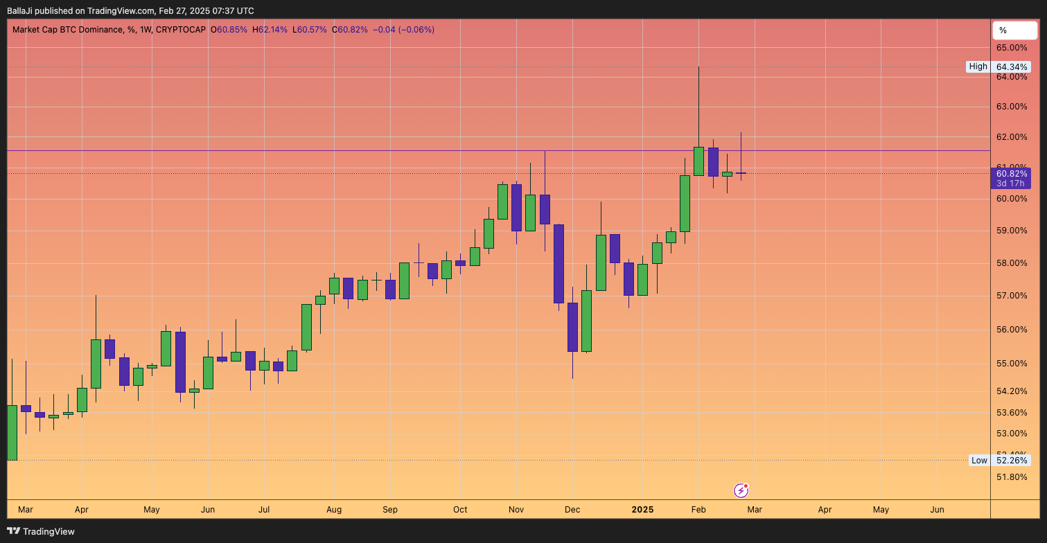Click the Low 52.26% price label
Screen dimensions: 1047x543
pos(999,460)
